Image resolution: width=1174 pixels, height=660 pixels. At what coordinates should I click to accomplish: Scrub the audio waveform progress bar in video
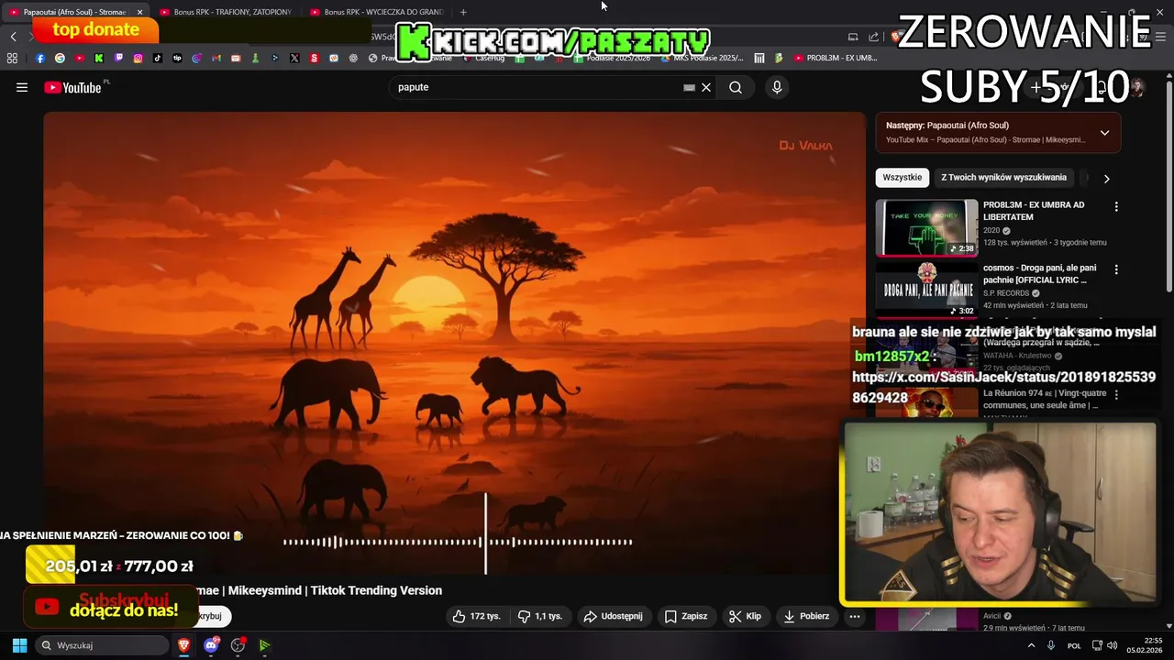pyautogui.click(x=458, y=542)
